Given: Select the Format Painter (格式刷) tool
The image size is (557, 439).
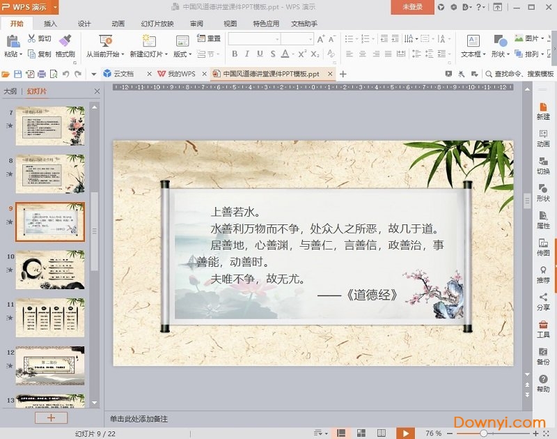Looking at the screenshot, I should click(65, 45).
